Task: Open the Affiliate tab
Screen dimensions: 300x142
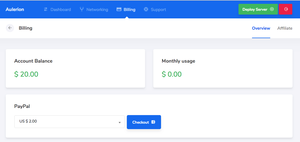Action: tap(285, 28)
